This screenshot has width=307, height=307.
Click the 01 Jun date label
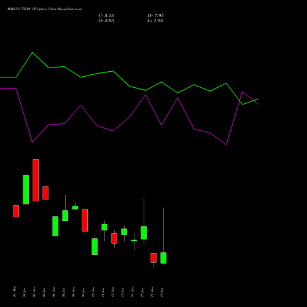[x=25, y=292]
